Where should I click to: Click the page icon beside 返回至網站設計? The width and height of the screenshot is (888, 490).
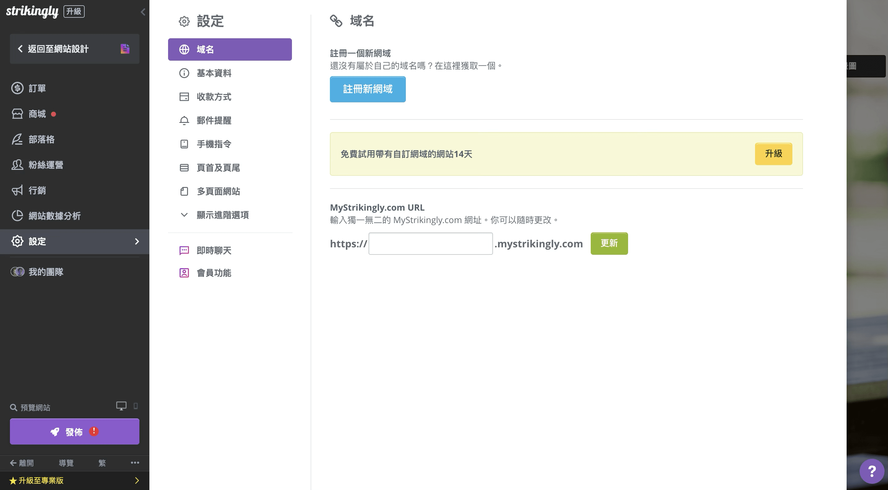[125, 49]
